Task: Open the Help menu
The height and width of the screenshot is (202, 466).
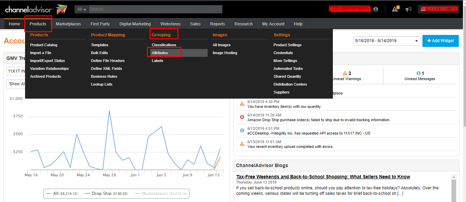Action: coord(298,24)
